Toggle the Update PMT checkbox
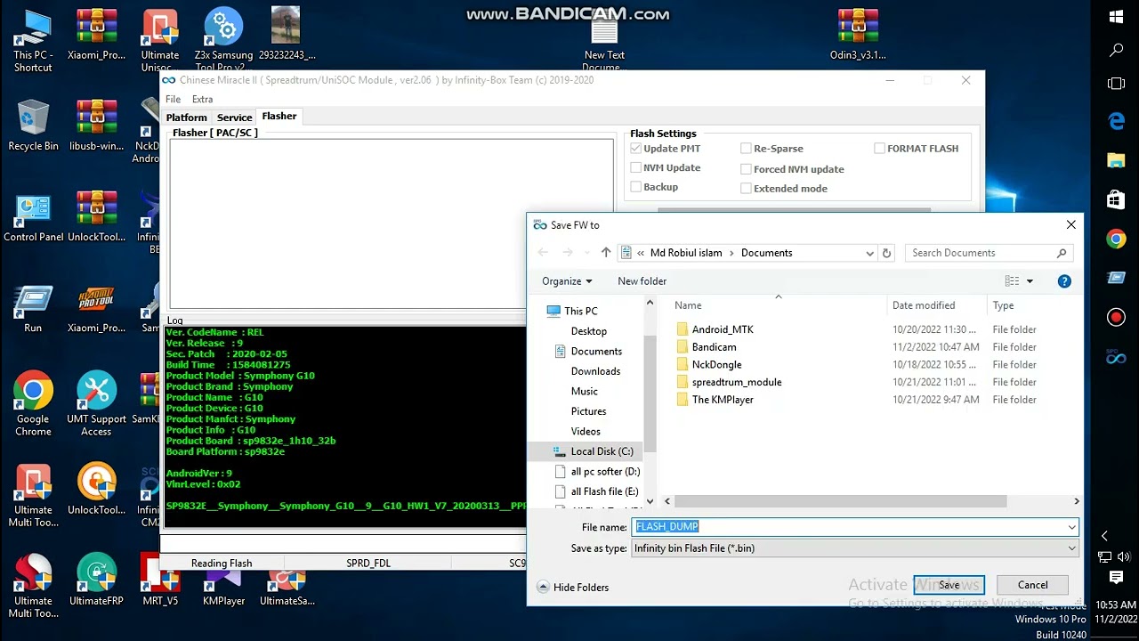The image size is (1139, 641). 635,149
